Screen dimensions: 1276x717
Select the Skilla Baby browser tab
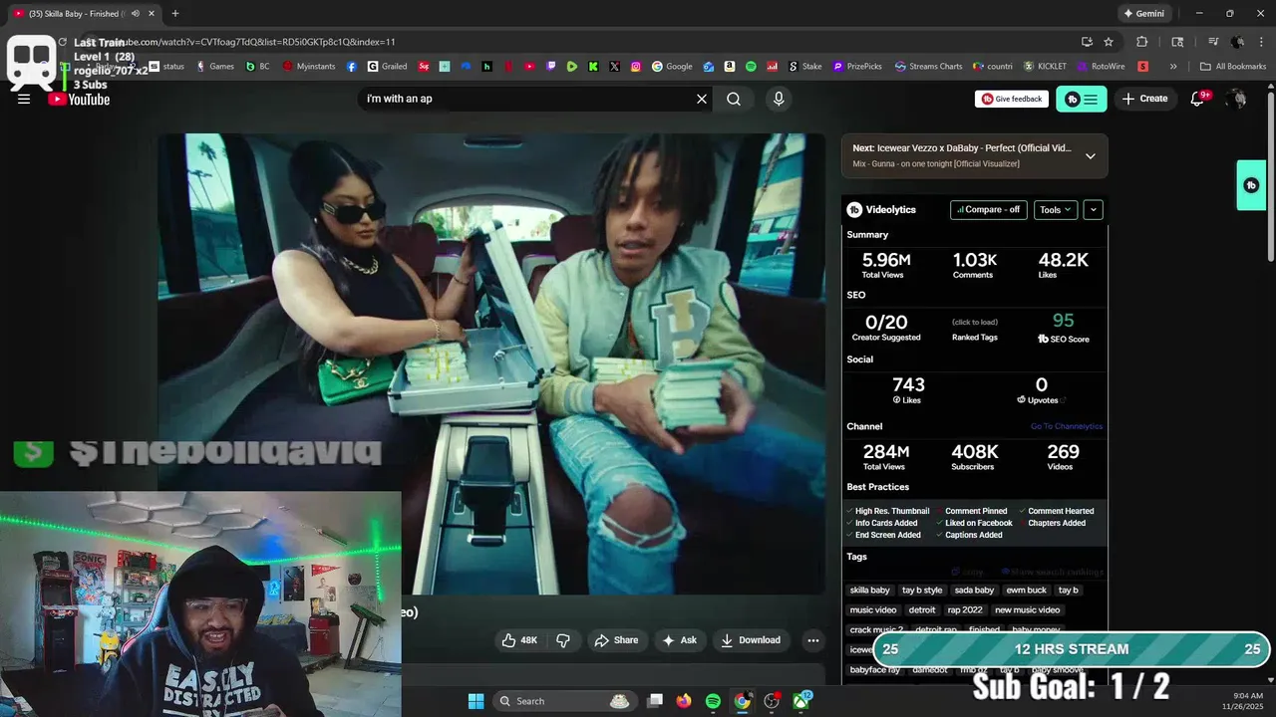click(x=83, y=14)
